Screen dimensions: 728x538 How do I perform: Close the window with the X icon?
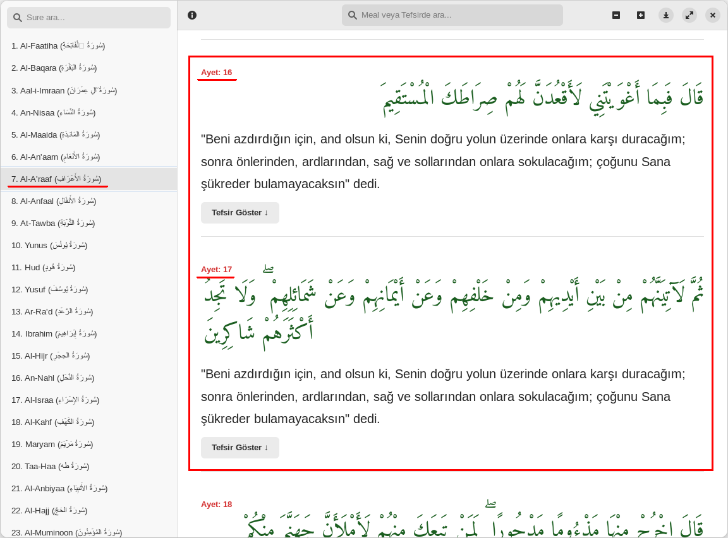[713, 15]
